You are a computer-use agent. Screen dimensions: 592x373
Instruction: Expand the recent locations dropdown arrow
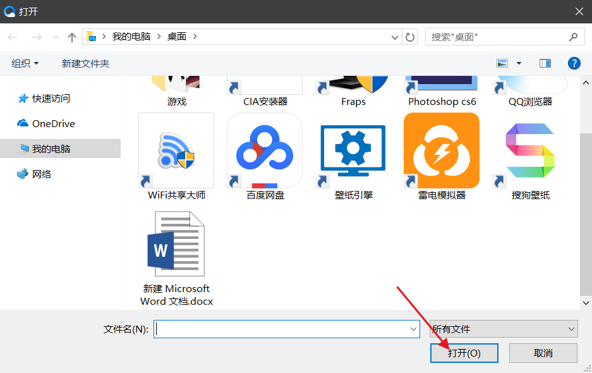pos(56,37)
